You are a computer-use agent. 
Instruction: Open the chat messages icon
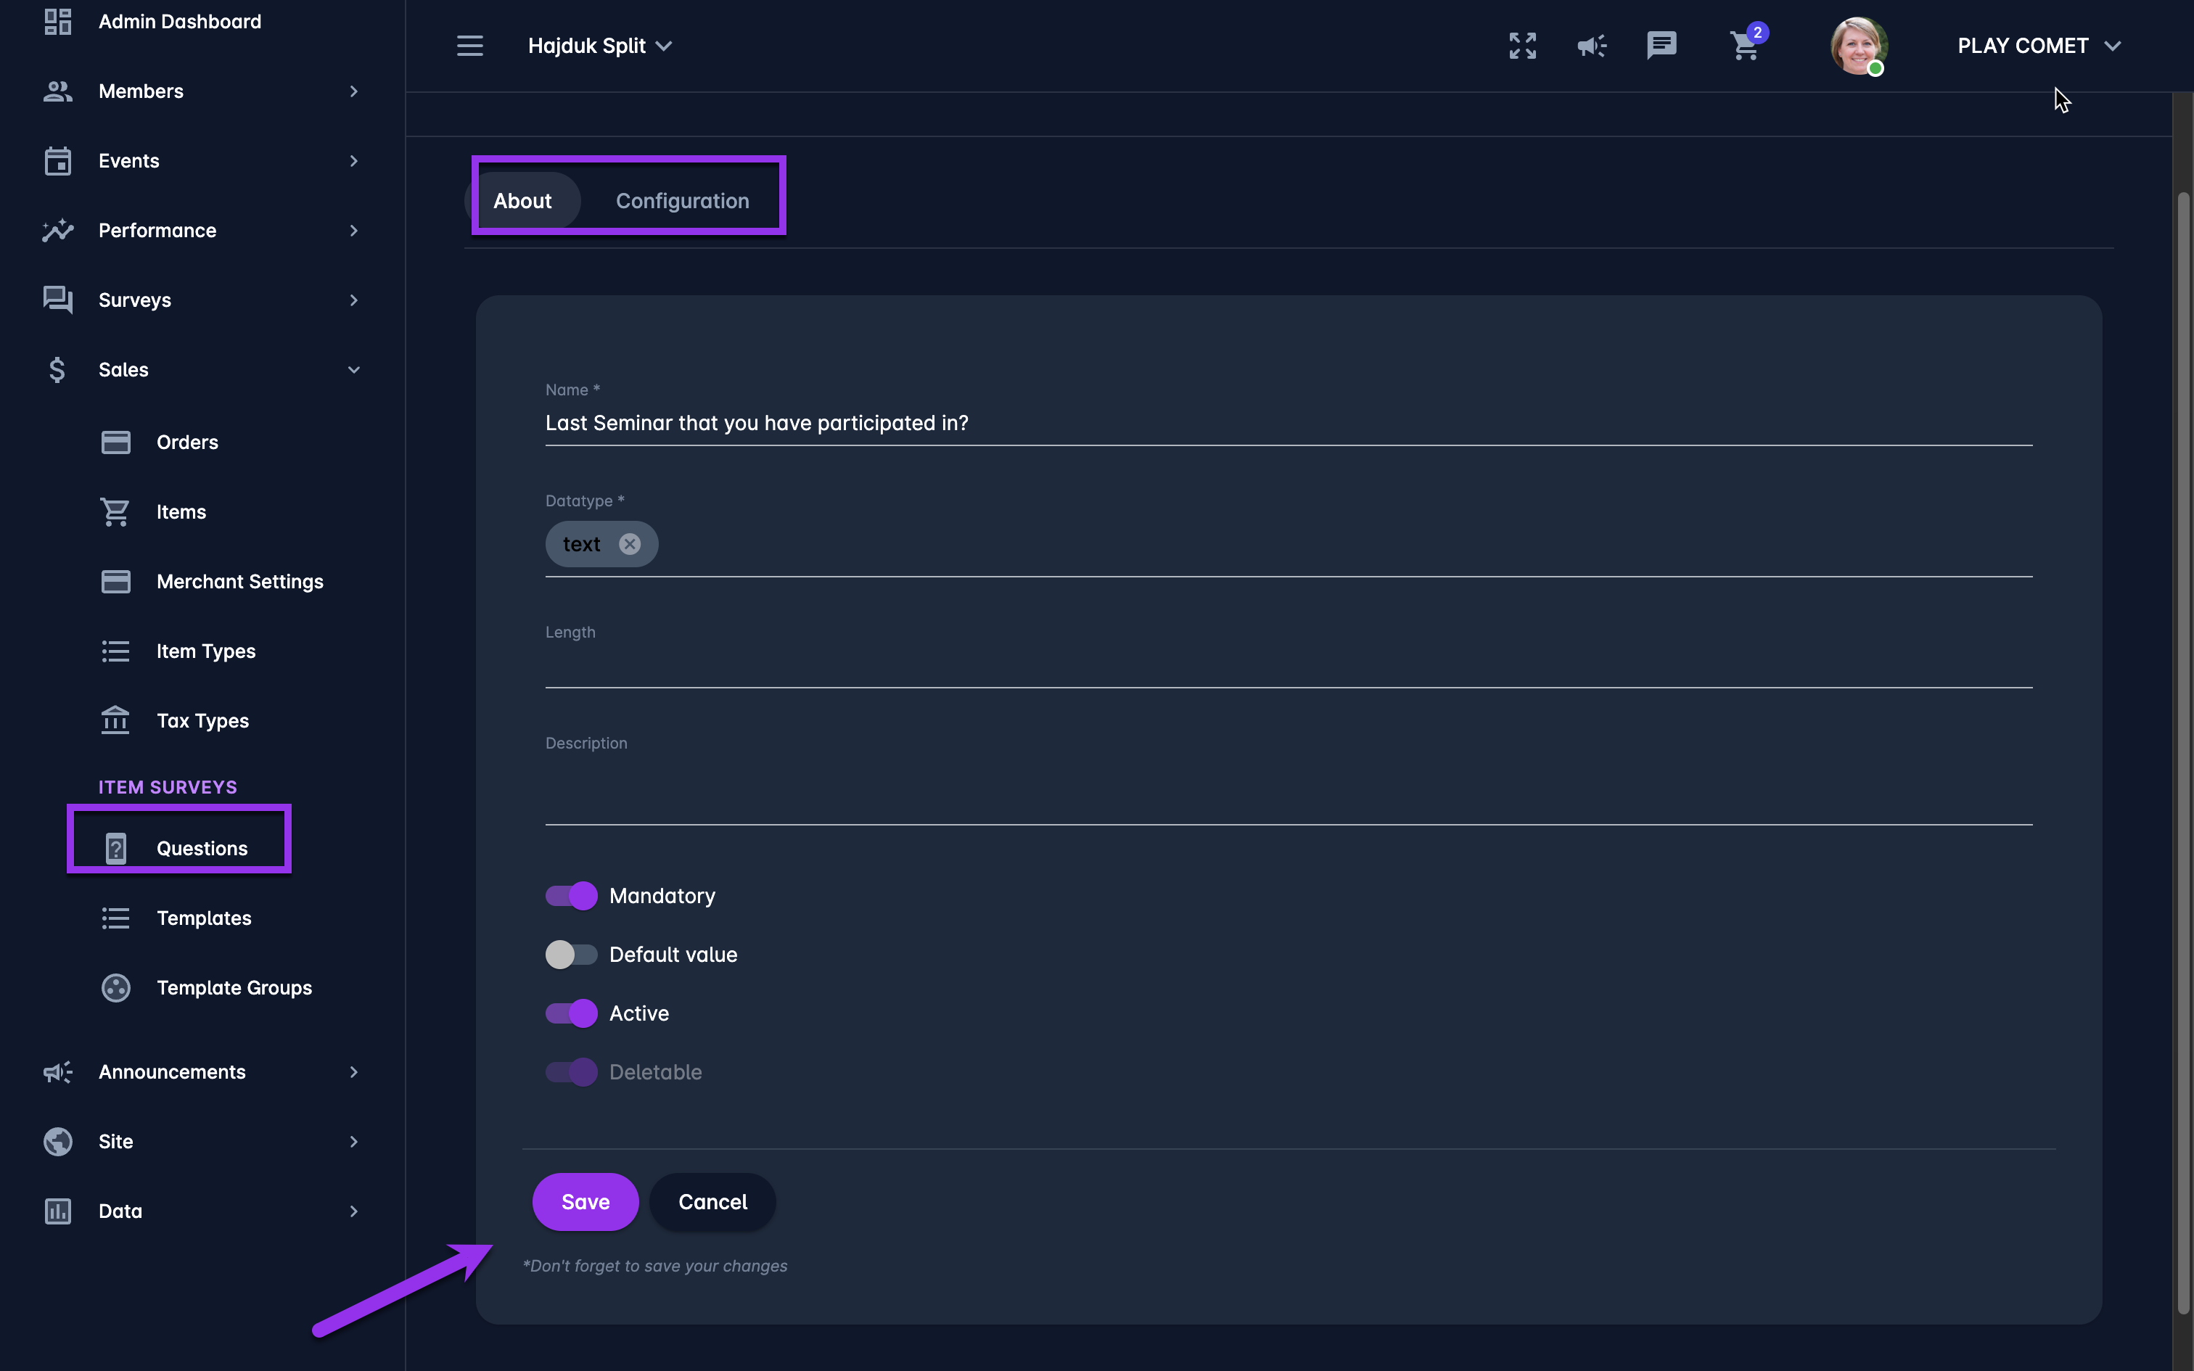(1661, 45)
